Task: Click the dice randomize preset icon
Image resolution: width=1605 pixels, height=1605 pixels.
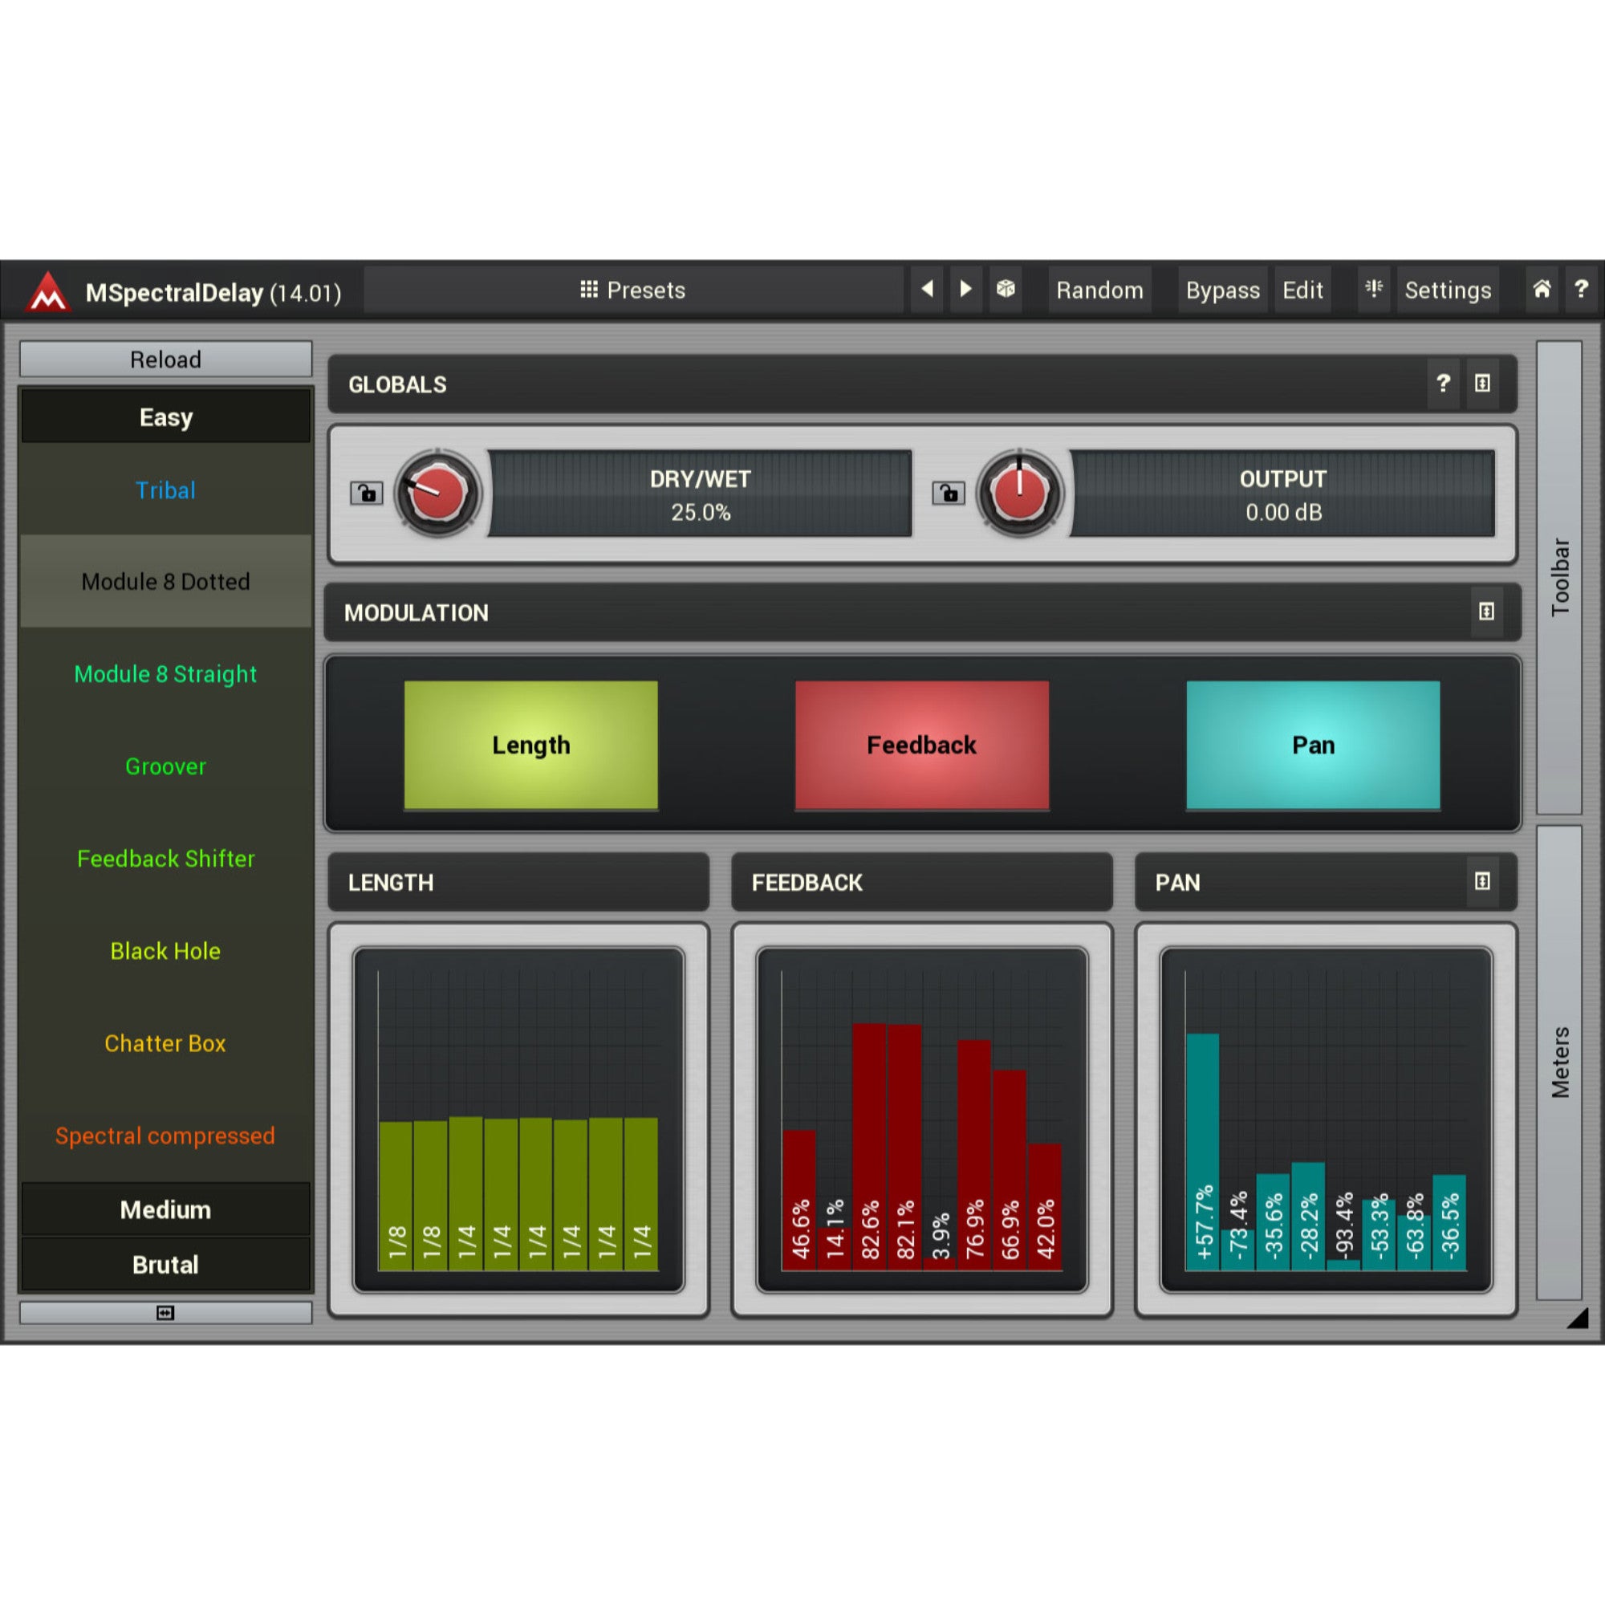Action: (1006, 290)
